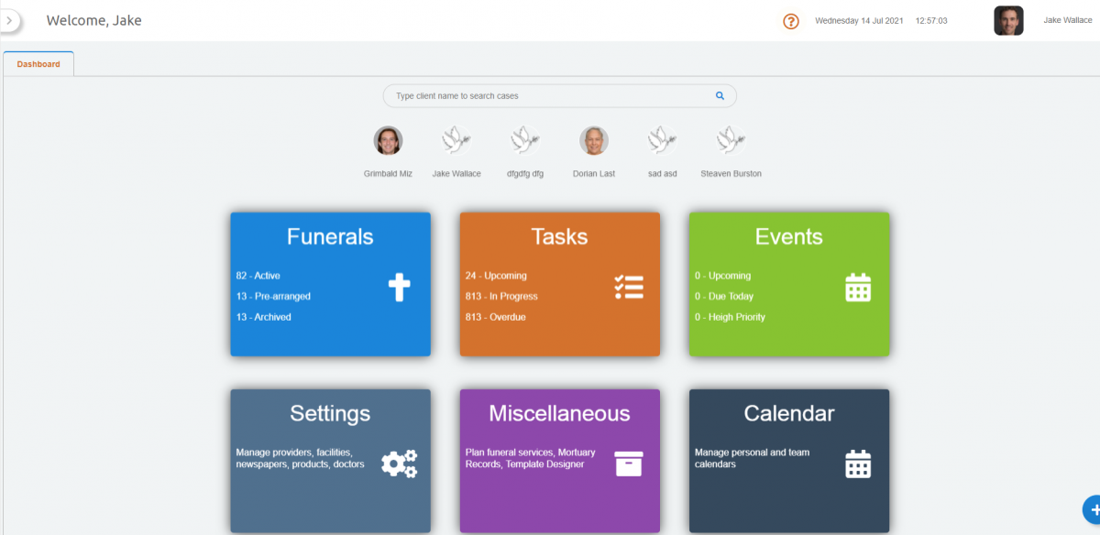The image size is (1100, 535).
Task: View the 0 - Due Today events link
Action: coord(723,297)
